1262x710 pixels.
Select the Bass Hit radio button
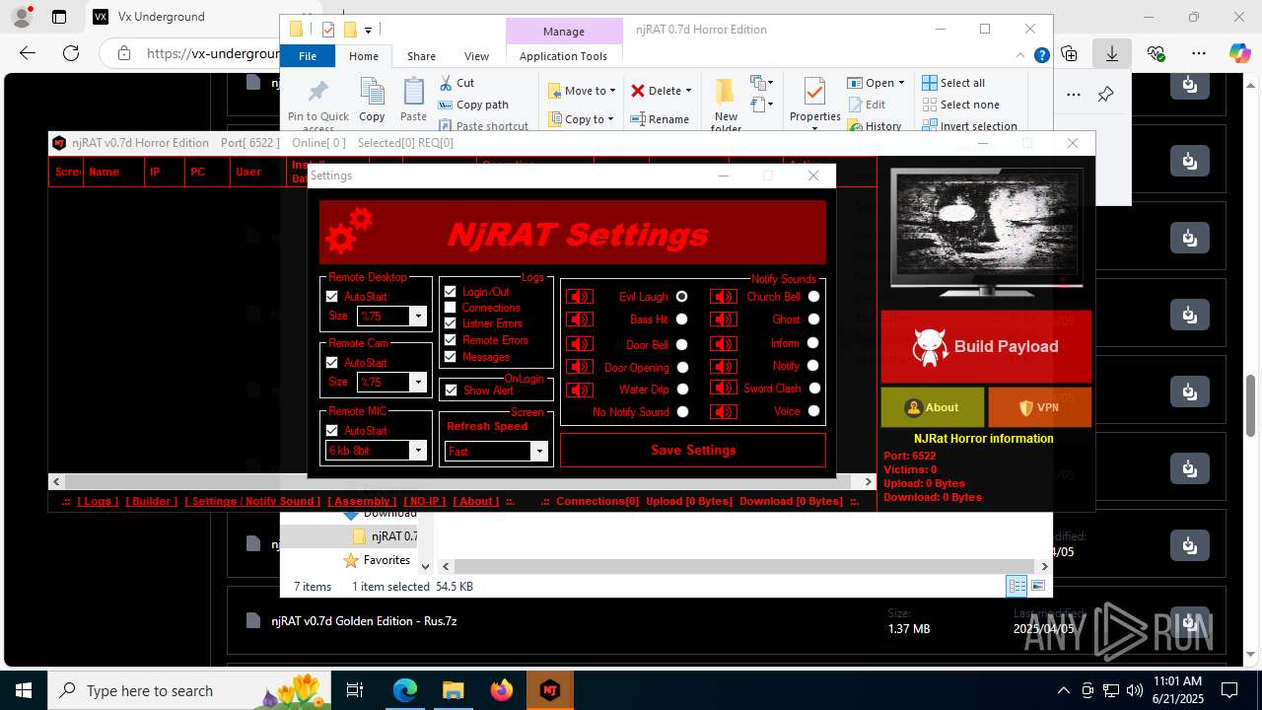681,319
